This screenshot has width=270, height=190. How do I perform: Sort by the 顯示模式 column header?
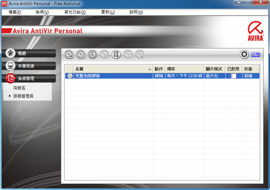pos(215,69)
